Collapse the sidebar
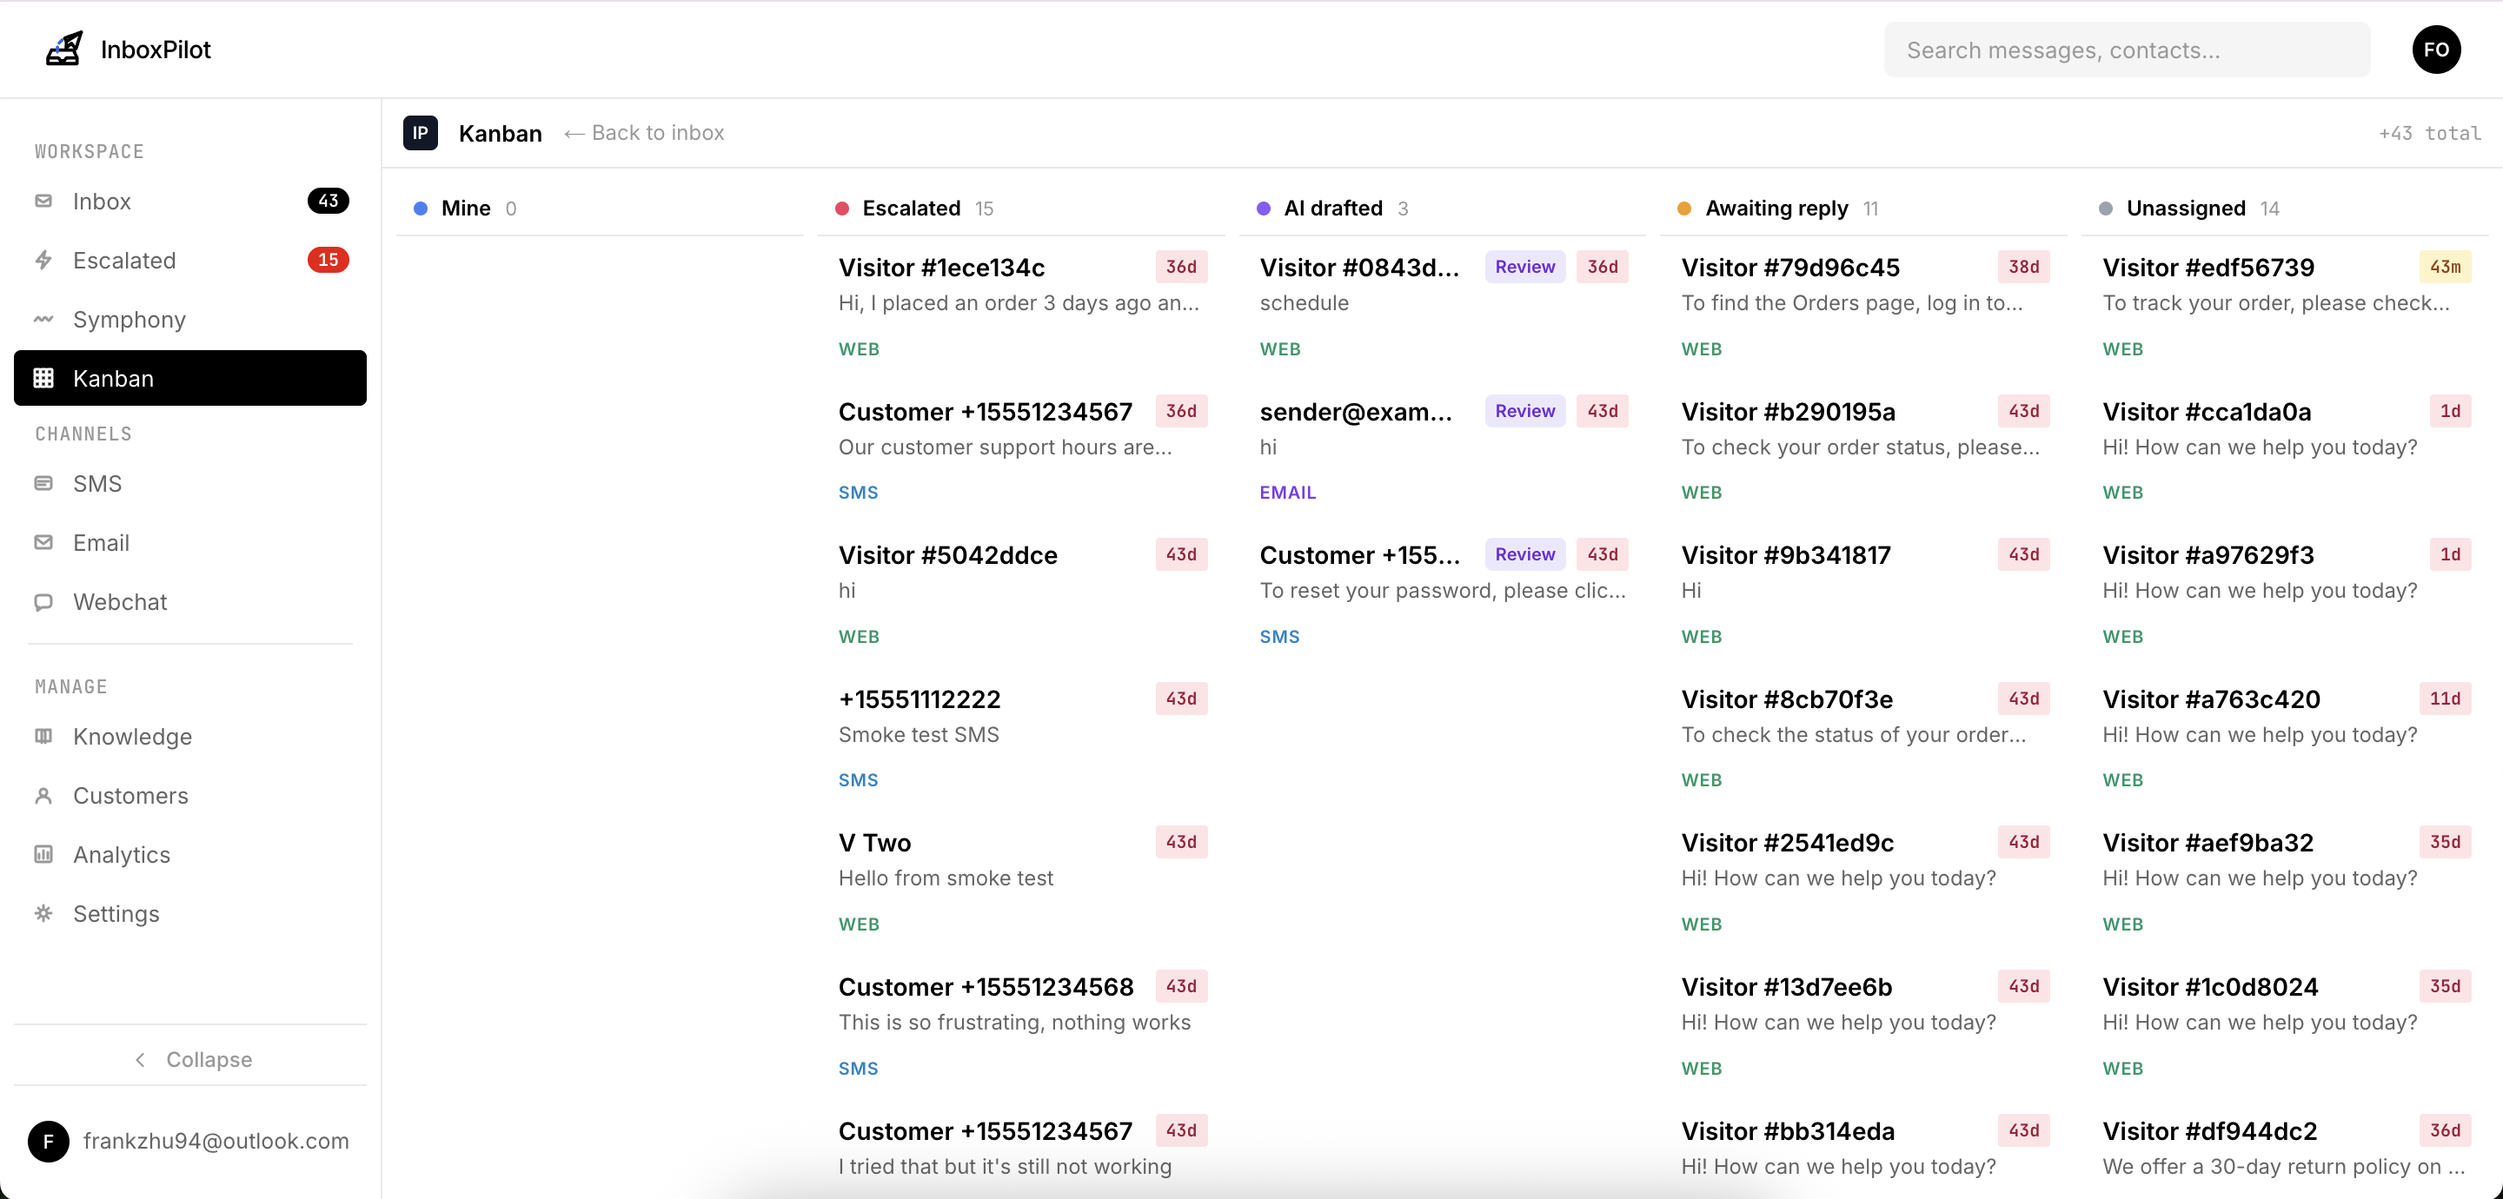The width and height of the screenshot is (2503, 1199). tap(190, 1059)
